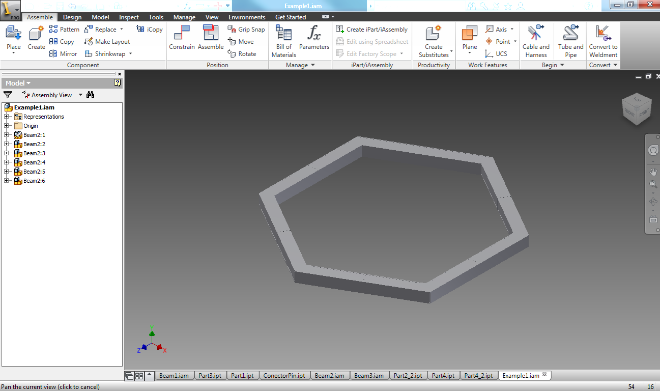This screenshot has height=391, width=660.
Task: Select Example1.iam root node in browser
Action: click(x=34, y=107)
